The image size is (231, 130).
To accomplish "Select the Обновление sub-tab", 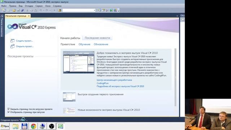I will (x=101, y=44).
